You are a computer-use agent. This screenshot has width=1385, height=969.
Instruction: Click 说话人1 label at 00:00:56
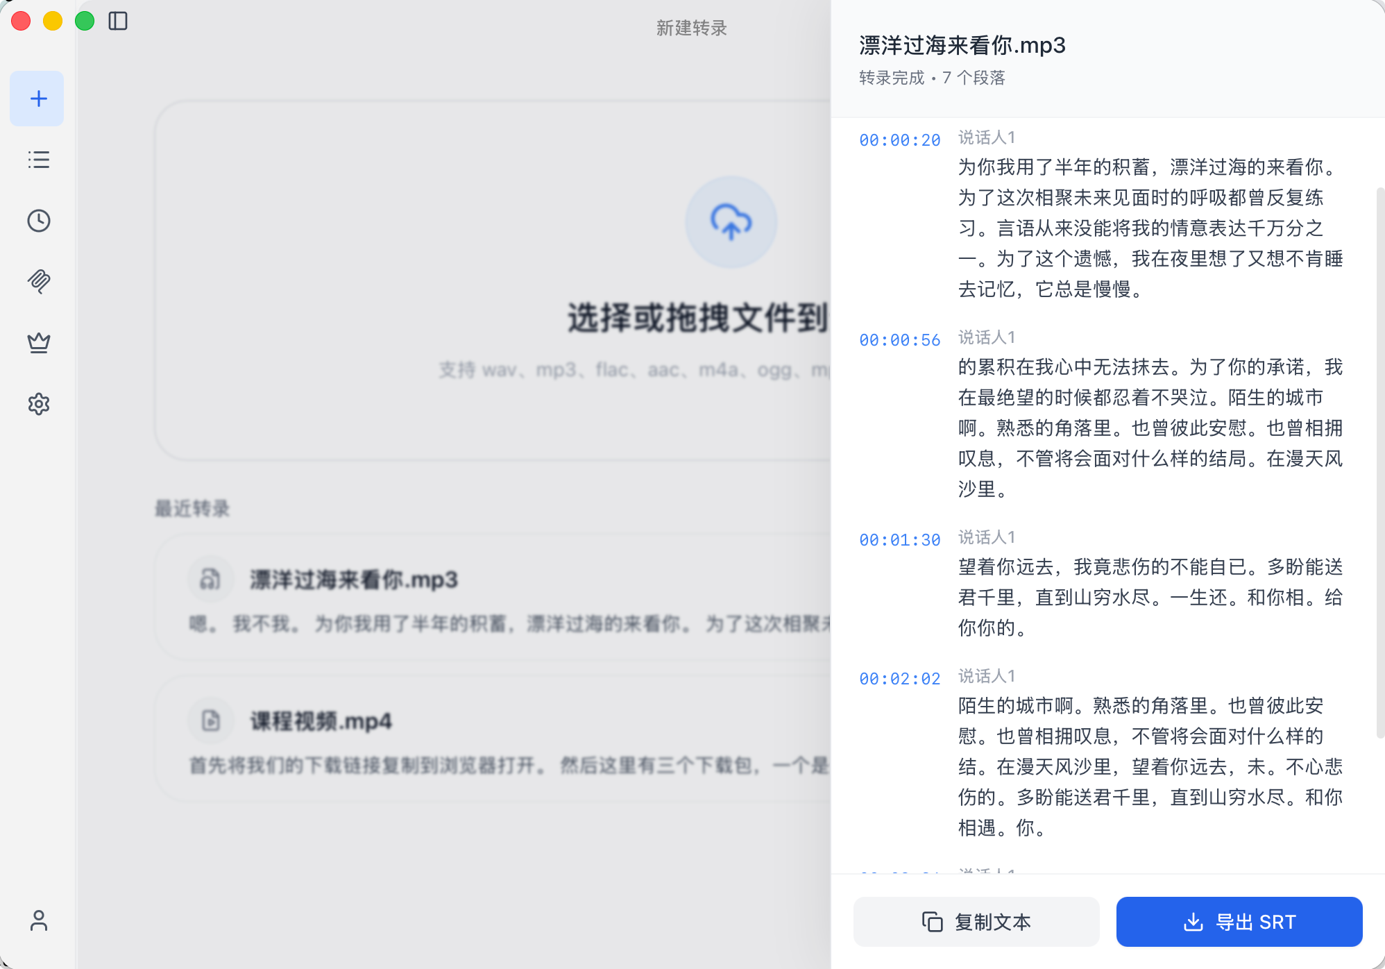(x=987, y=337)
